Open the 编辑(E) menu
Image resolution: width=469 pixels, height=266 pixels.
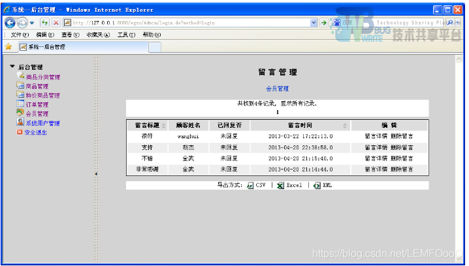click(x=45, y=35)
